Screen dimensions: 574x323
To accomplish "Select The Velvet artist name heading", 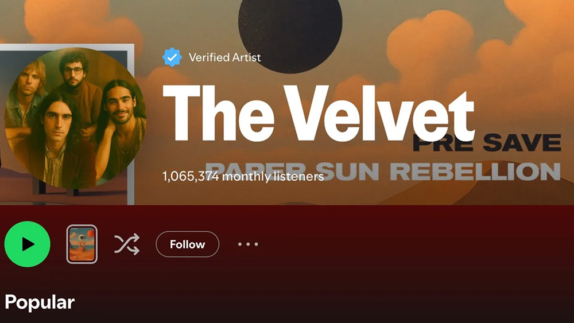I will [x=319, y=114].
